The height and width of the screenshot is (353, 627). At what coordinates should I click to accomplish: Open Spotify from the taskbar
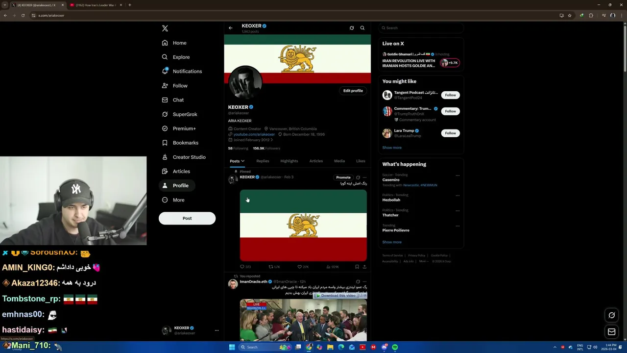(x=395, y=347)
